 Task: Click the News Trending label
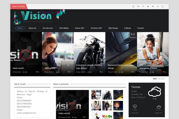click(x=18, y=7)
